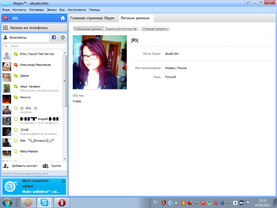The height and width of the screenshot is (208, 277).
Task: Click the Java update tray icon
Action: (183, 203)
